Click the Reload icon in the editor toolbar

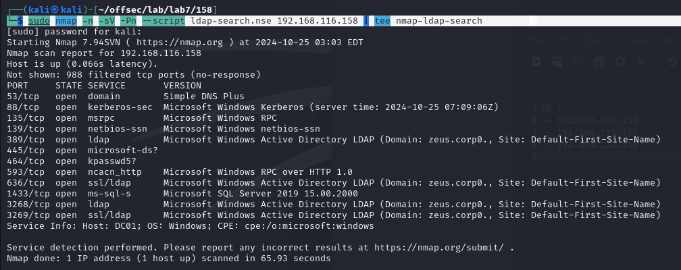pos(620,61)
